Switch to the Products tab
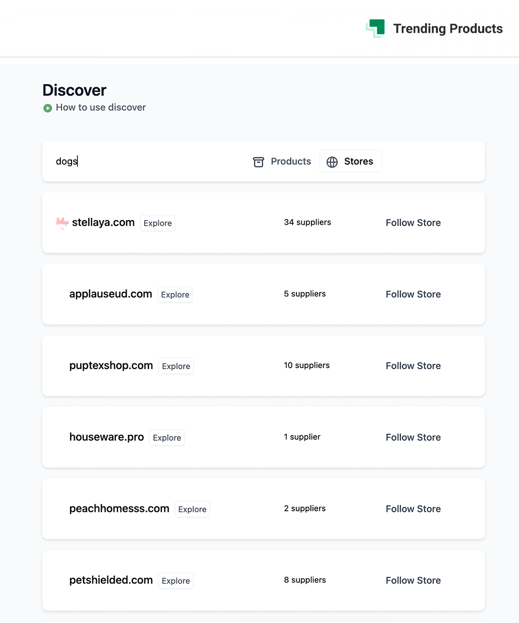The image size is (519, 623). 282,161
